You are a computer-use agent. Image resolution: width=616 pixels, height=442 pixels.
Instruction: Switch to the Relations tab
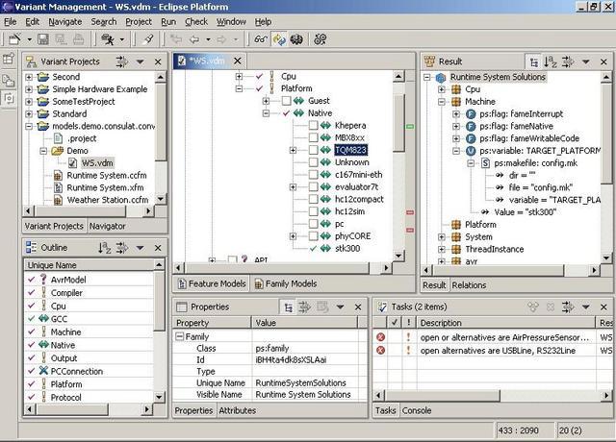[x=469, y=285]
